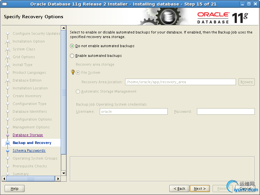Click the Finish button
The height and width of the screenshot is (195, 260).
[x=222, y=188]
